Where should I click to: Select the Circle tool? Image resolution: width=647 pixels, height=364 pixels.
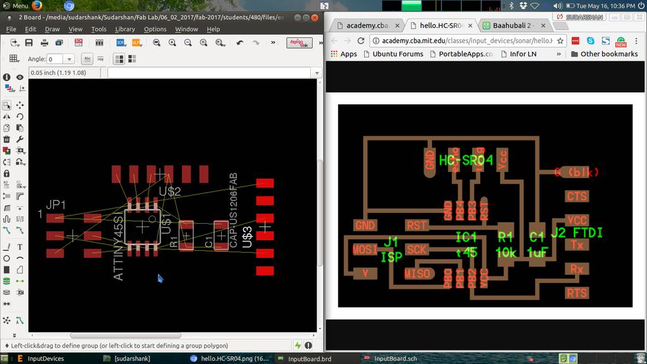pos(6,258)
